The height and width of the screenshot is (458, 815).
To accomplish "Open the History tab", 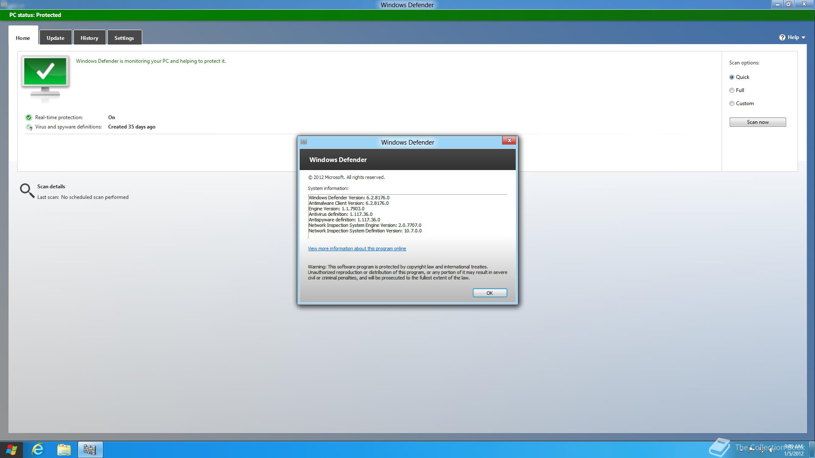I will coord(90,38).
